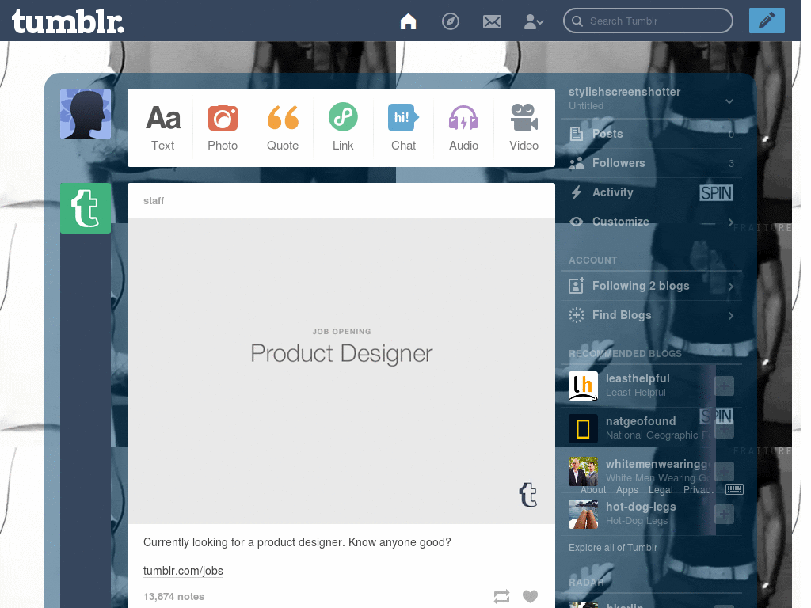Click the Find Blogs dotted circle icon
Screen dimensions: 811x608
point(577,315)
